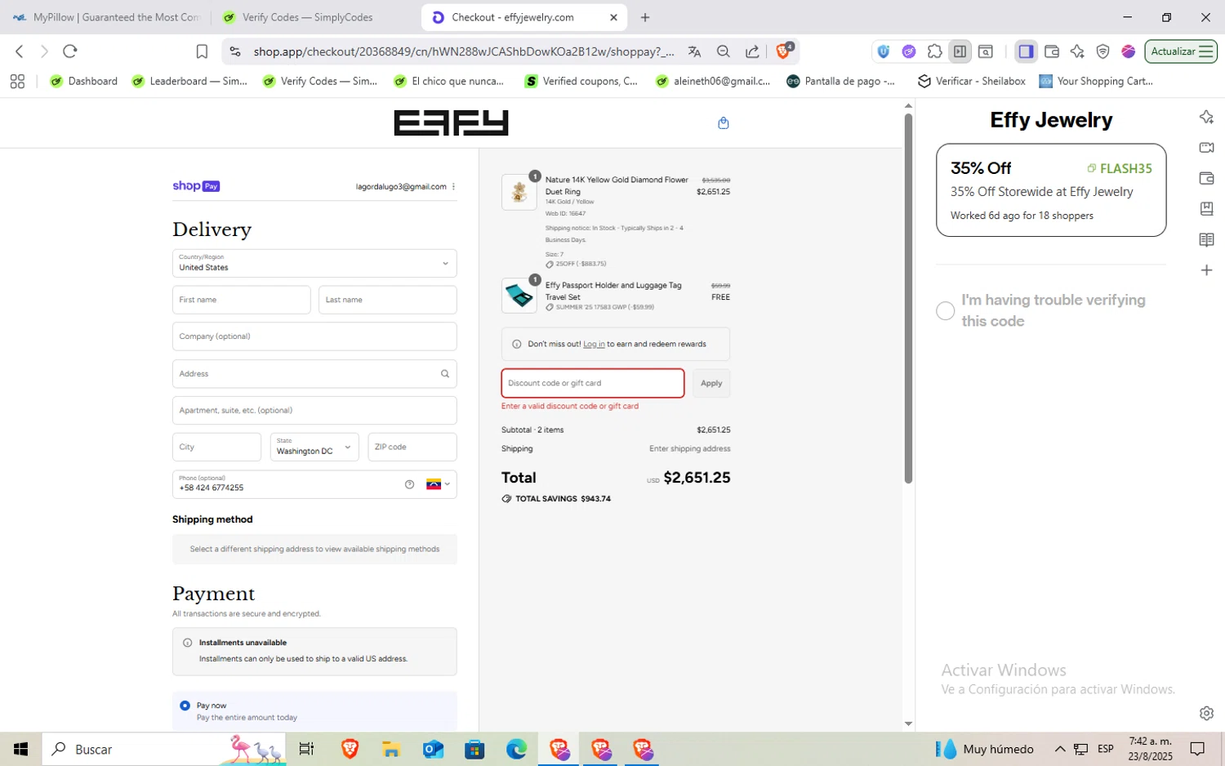Follow the Log in rewards link
This screenshot has height=766, width=1225.
594,345
